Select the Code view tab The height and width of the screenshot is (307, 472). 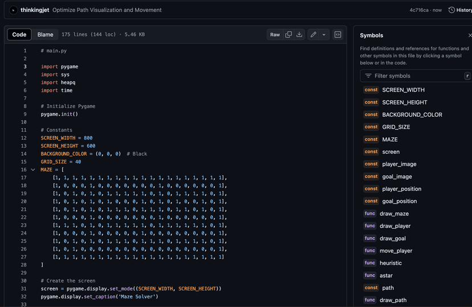(19, 35)
